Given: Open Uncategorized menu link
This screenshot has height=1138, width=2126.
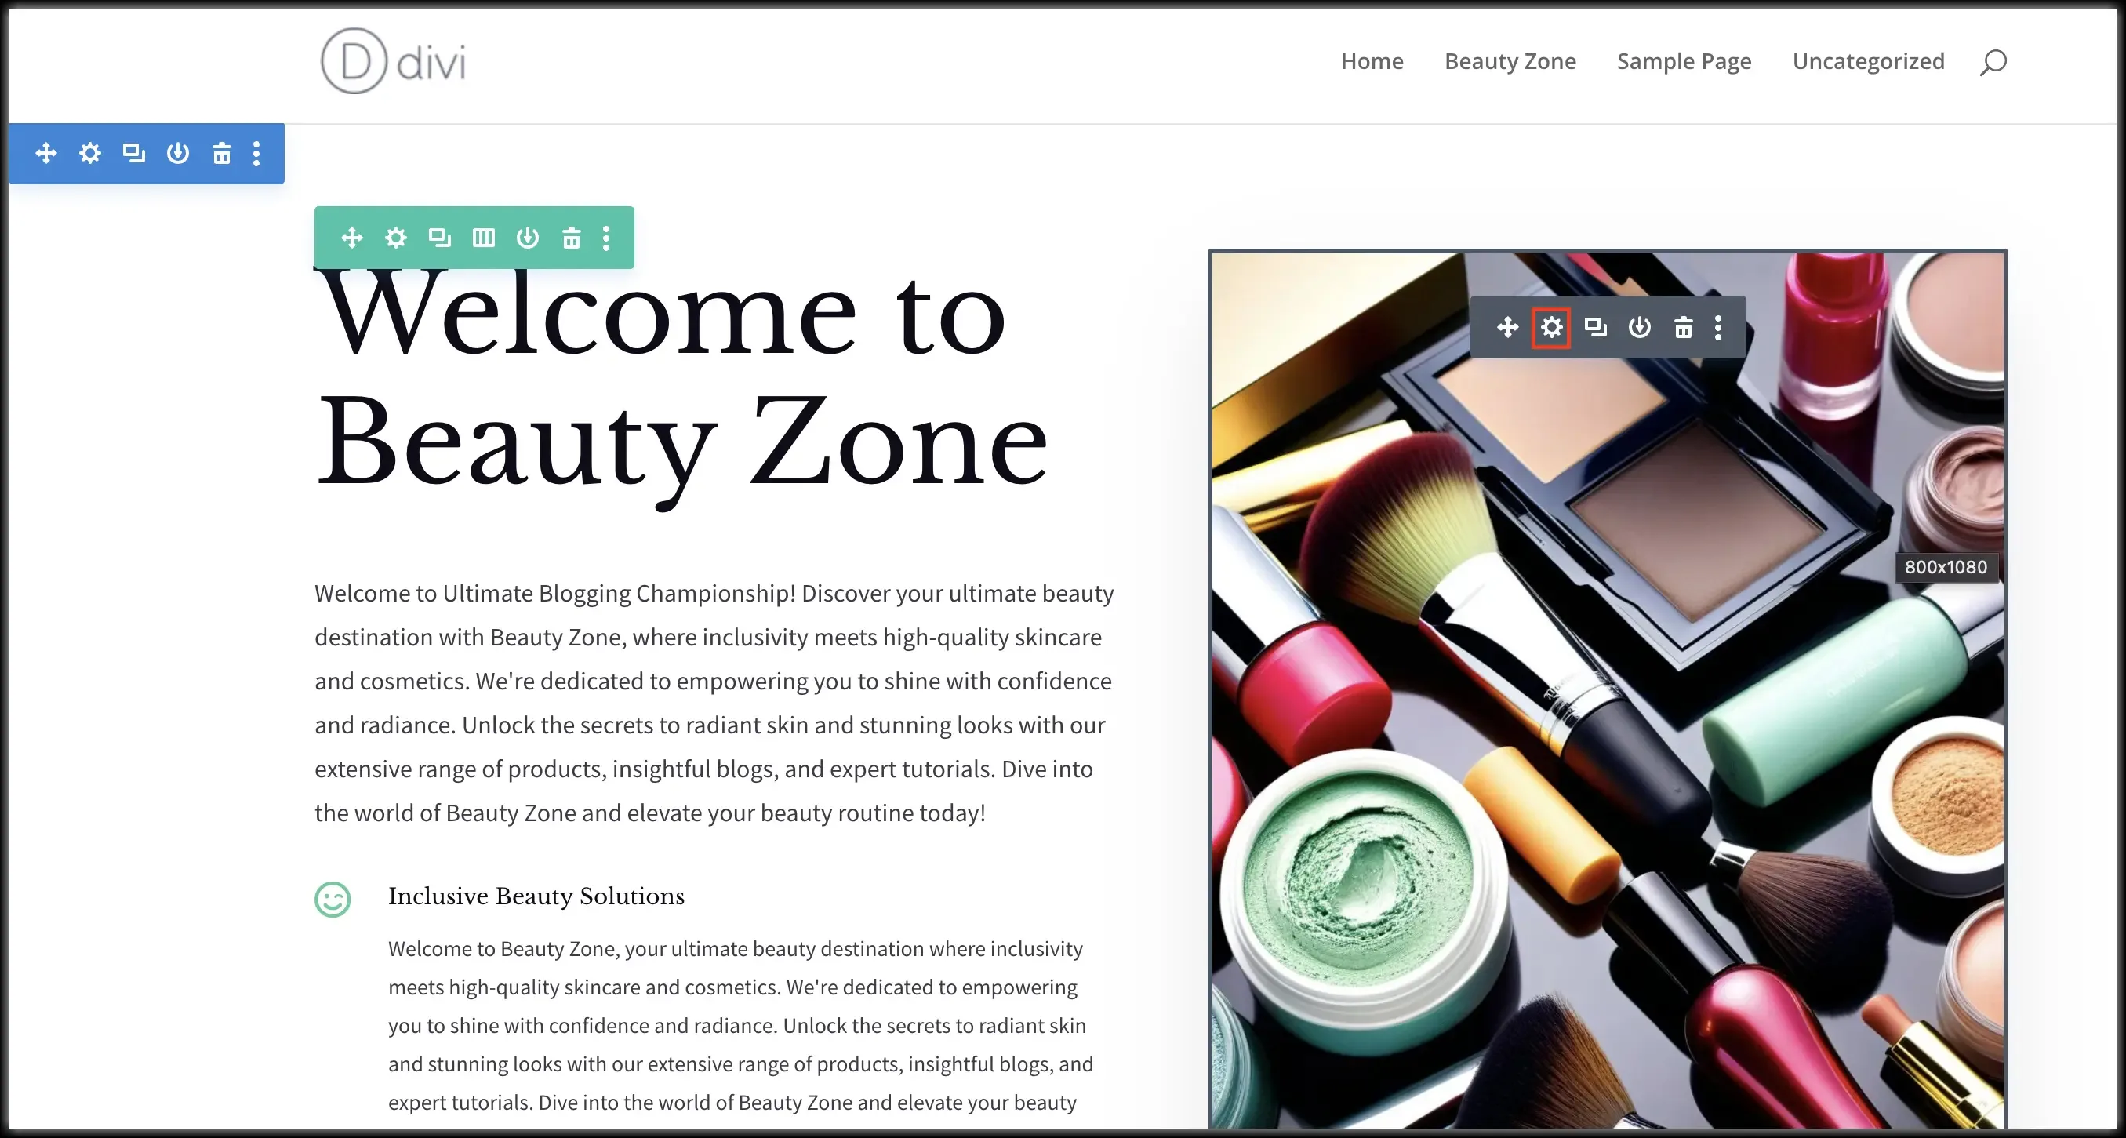Looking at the screenshot, I should tap(1869, 61).
